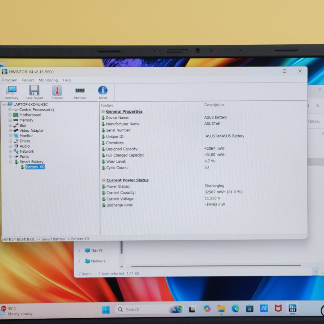This screenshot has height=324, width=324.
Task: Select Drives in tree
Action: (x=25, y=141)
